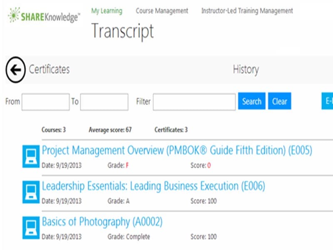Click the course icon beside Leadership Essentials
The width and height of the screenshot is (333, 250).
click(31, 192)
